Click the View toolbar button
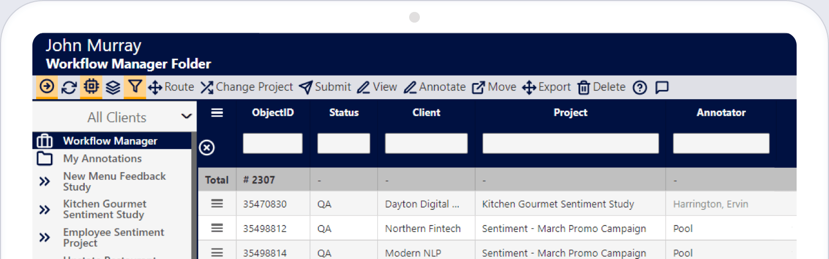The width and height of the screenshot is (829, 259). 377,87
